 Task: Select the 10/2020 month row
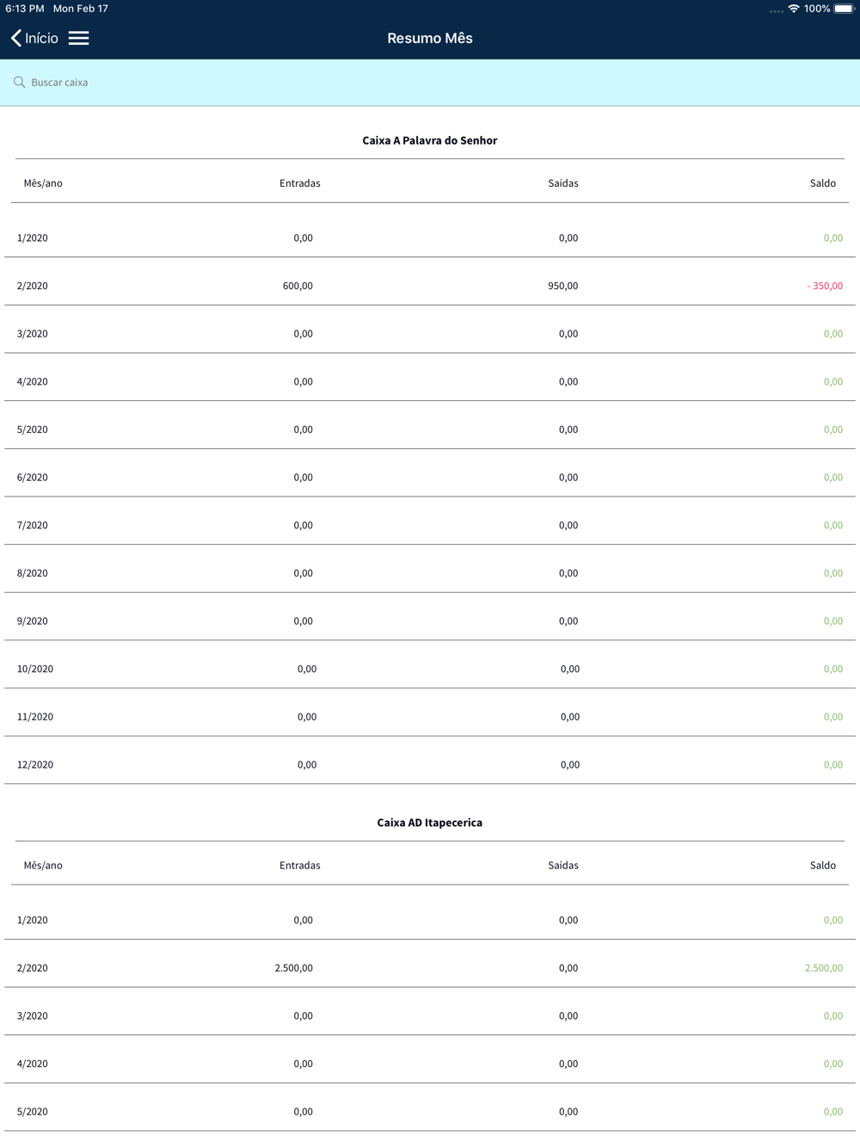[x=430, y=669]
